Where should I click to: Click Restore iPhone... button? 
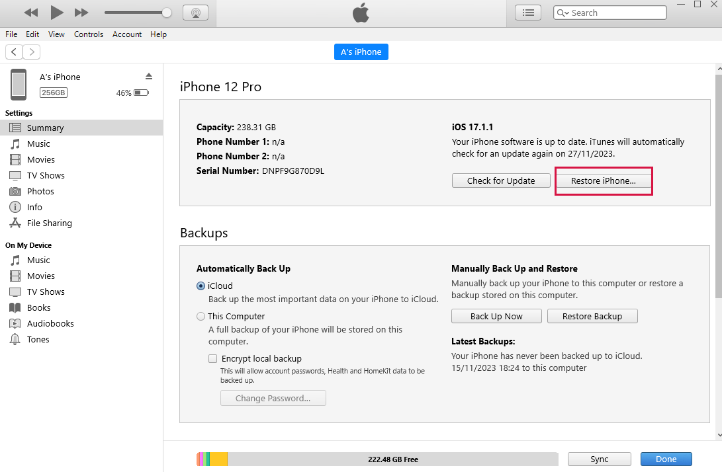click(x=603, y=180)
